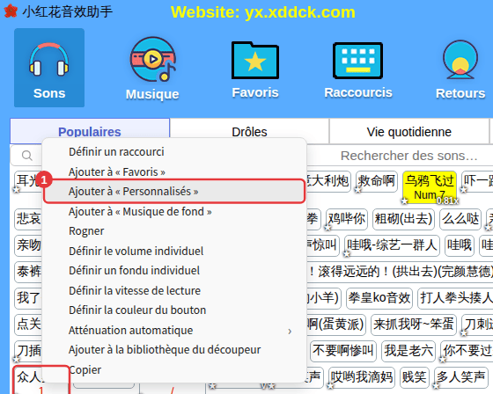Click the search magnifier icon
Image resolution: width=493 pixels, height=394 pixels.
click(x=27, y=155)
